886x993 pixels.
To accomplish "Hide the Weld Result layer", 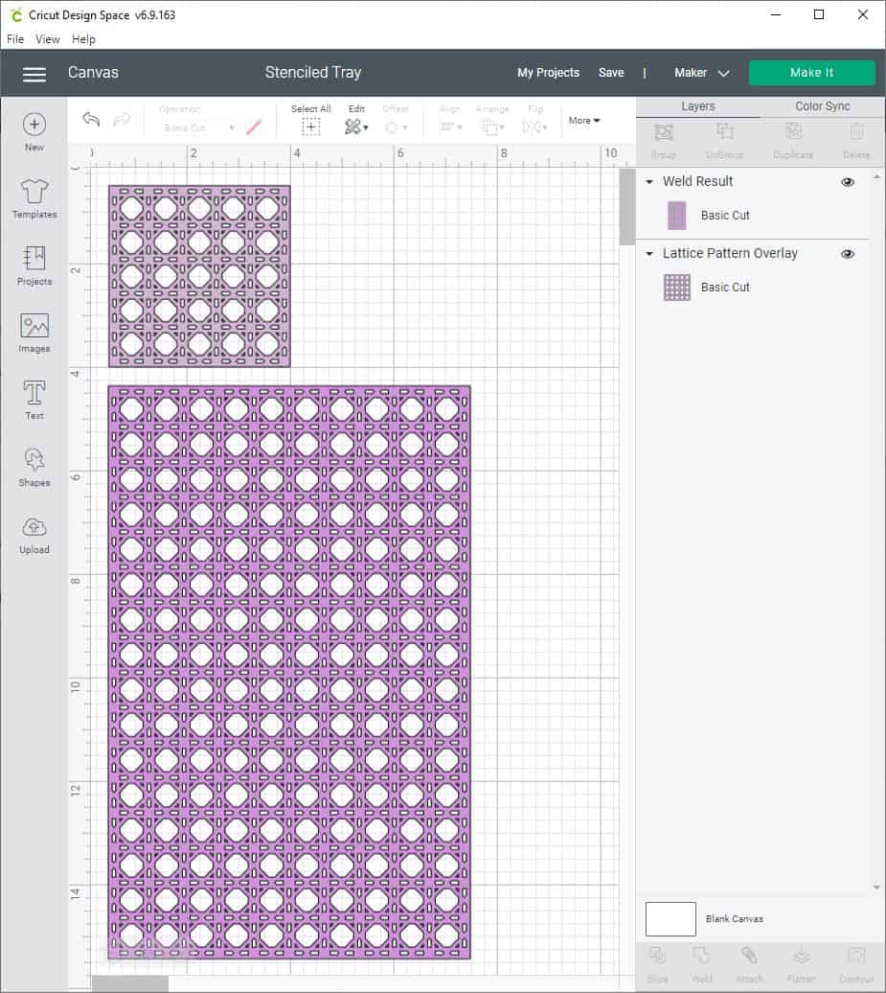I will pos(847,181).
